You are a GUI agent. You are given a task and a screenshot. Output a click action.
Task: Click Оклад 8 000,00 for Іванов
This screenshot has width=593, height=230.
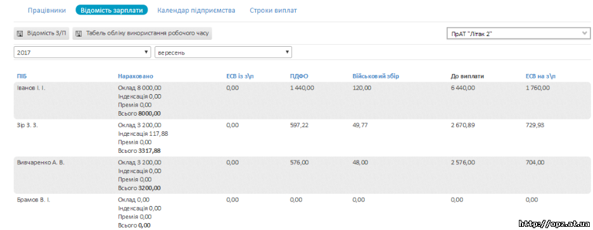pyautogui.click(x=139, y=87)
